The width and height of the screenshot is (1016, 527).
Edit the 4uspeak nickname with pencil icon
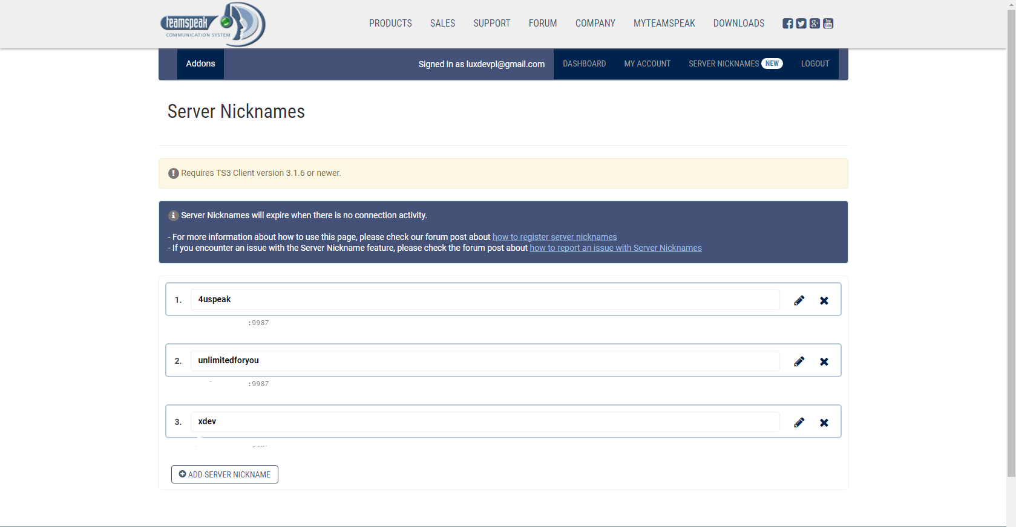pyautogui.click(x=799, y=300)
